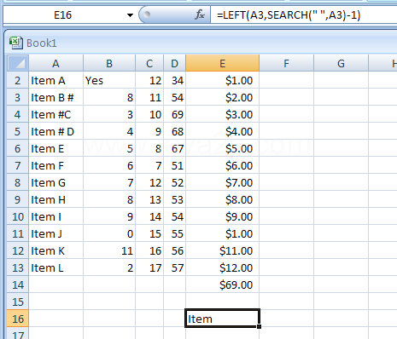Click cell containing Item E
The width and height of the screenshot is (397, 339).
click(55, 148)
